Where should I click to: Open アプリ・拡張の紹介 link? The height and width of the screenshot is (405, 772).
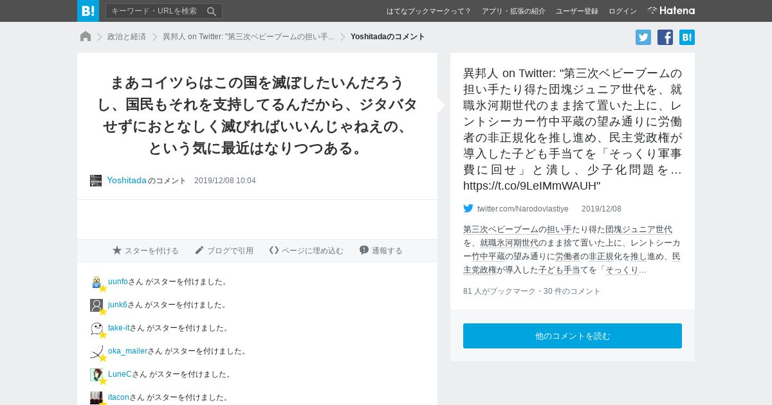513,11
